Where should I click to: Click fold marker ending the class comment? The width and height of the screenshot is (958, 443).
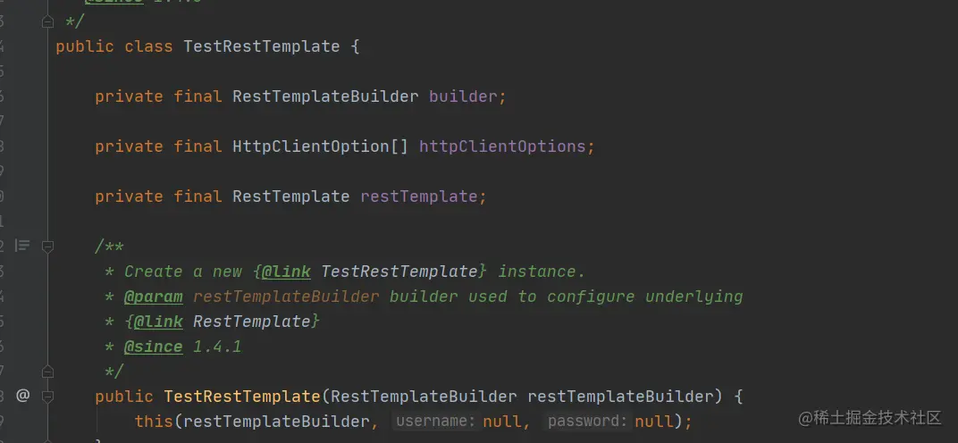(48, 21)
